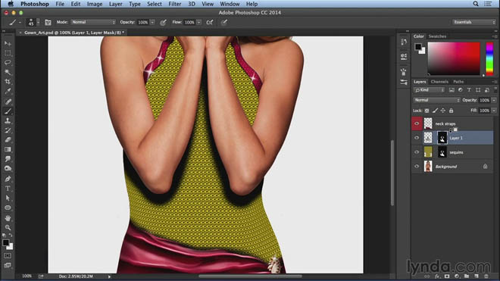This screenshot has width=500, height=281.
Task: Open the Essentials workspace dropdown
Action: click(473, 22)
